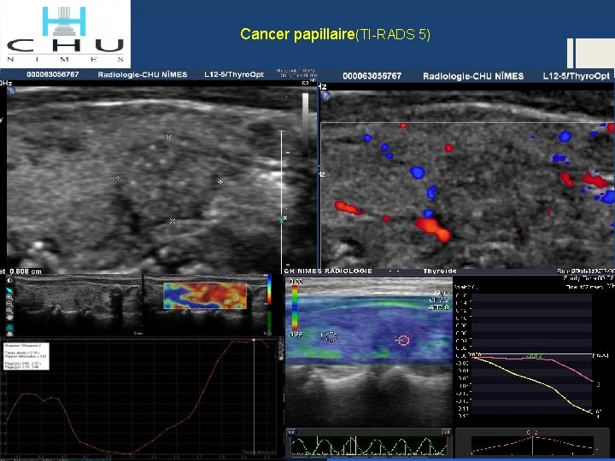Click the P probe-orientation marker on the Doppler image

pos(325,95)
